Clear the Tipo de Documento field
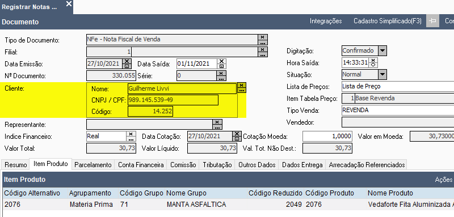This screenshot has width=454, height=217. coord(262,37)
